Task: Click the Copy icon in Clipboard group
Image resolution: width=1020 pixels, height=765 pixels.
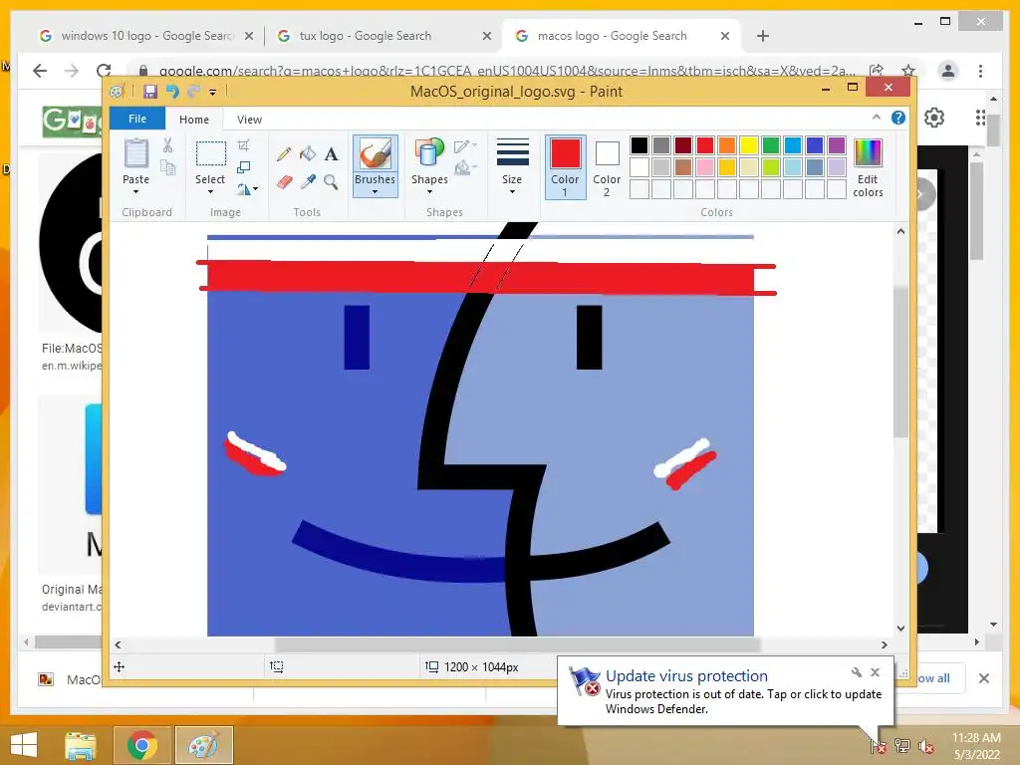Action: click(167, 167)
